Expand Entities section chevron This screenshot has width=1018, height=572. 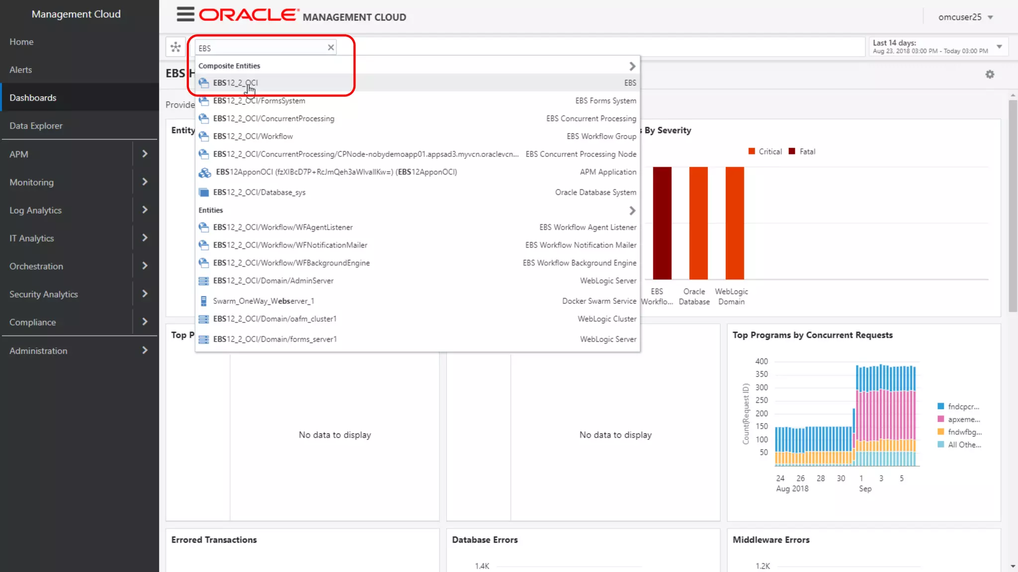pyautogui.click(x=632, y=211)
